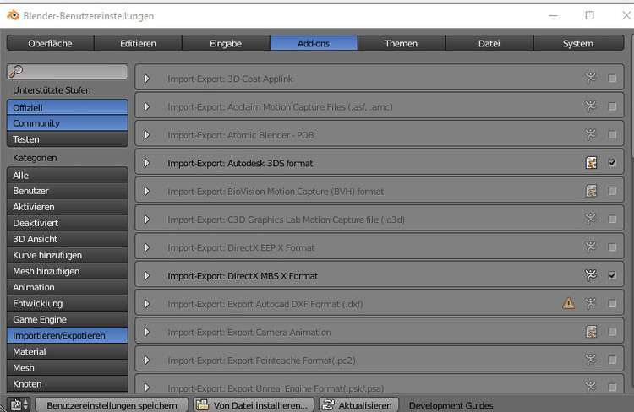634x412 pixels.
Task: Expand Acclaim Motion Capture Files details
Action: pos(147,106)
